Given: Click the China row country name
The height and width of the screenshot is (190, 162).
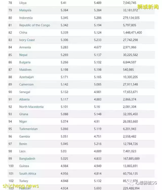Looking at the screenshot, I should coord(23,33).
